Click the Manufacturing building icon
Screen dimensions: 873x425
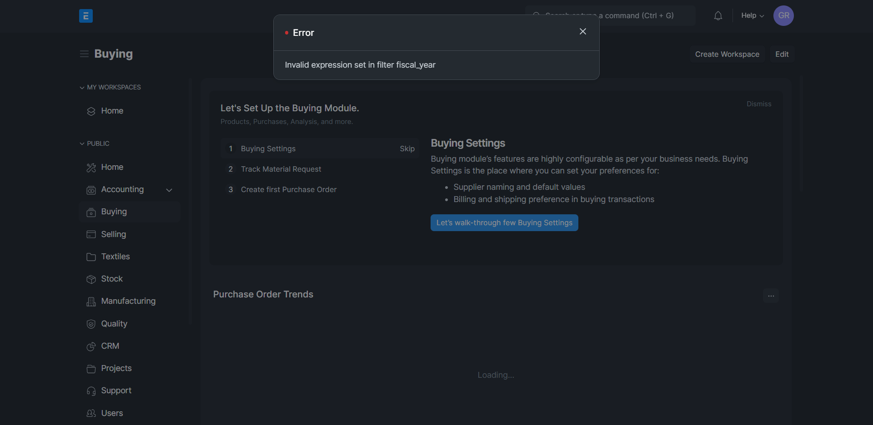(91, 301)
